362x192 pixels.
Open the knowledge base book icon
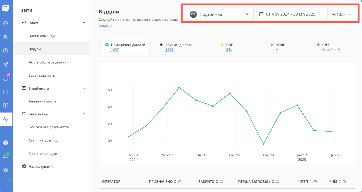pyautogui.click(x=5, y=106)
